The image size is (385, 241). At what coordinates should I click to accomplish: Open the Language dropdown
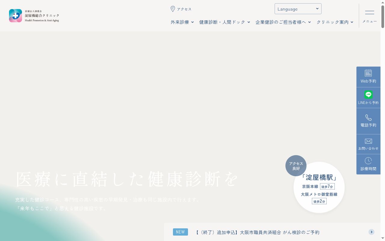click(298, 9)
